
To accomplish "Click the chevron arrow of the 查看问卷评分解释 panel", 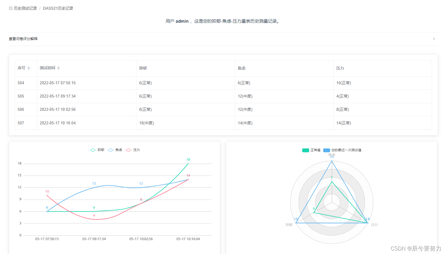I will pyautogui.click(x=434, y=39).
